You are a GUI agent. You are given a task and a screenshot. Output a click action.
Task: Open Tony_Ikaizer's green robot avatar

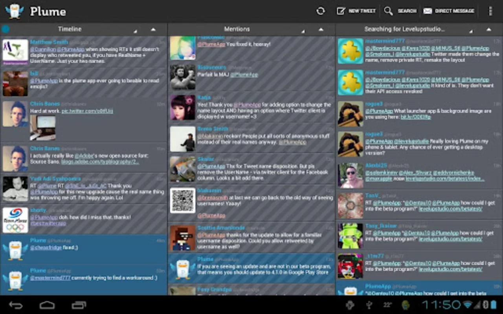[351, 236]
